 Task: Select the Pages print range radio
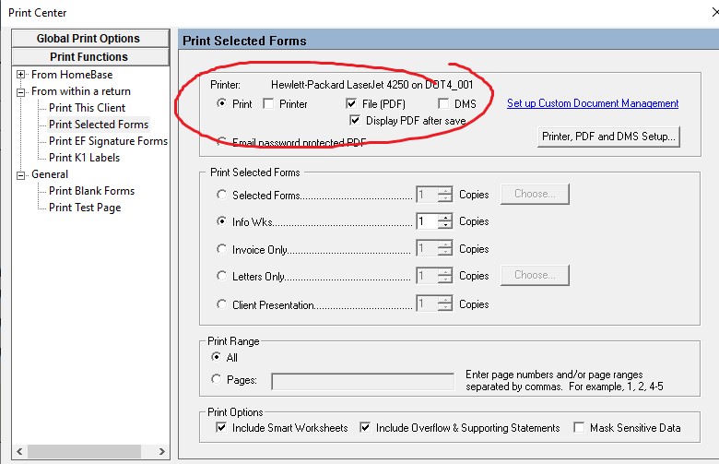(x=218, y=379)
